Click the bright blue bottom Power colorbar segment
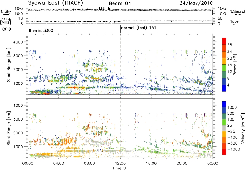The image size is (246, 170). click(224, 88)
